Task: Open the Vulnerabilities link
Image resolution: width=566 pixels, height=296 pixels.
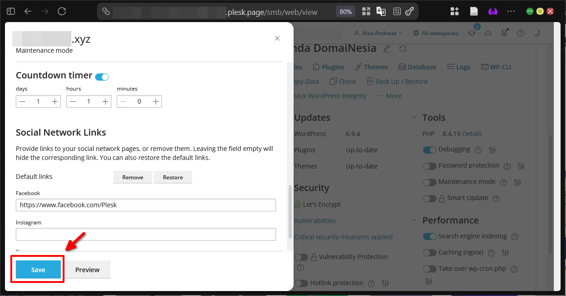Action: point(315,221)
